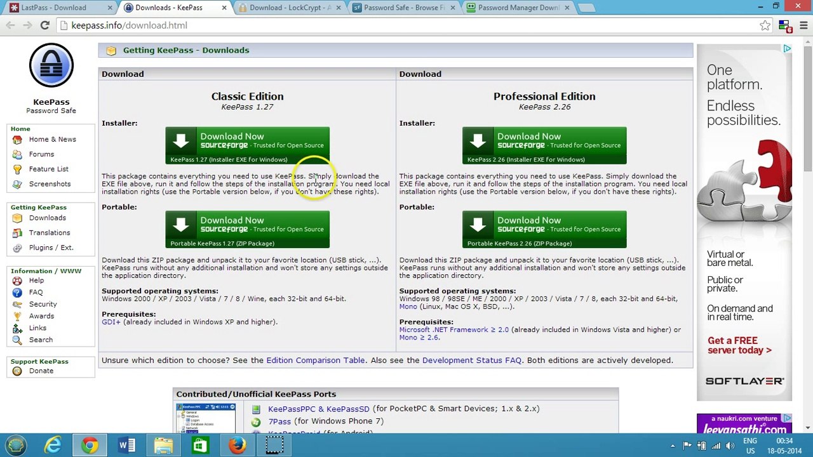Show hidden system tray icons
813x457 pixels.
coord(673,446)
